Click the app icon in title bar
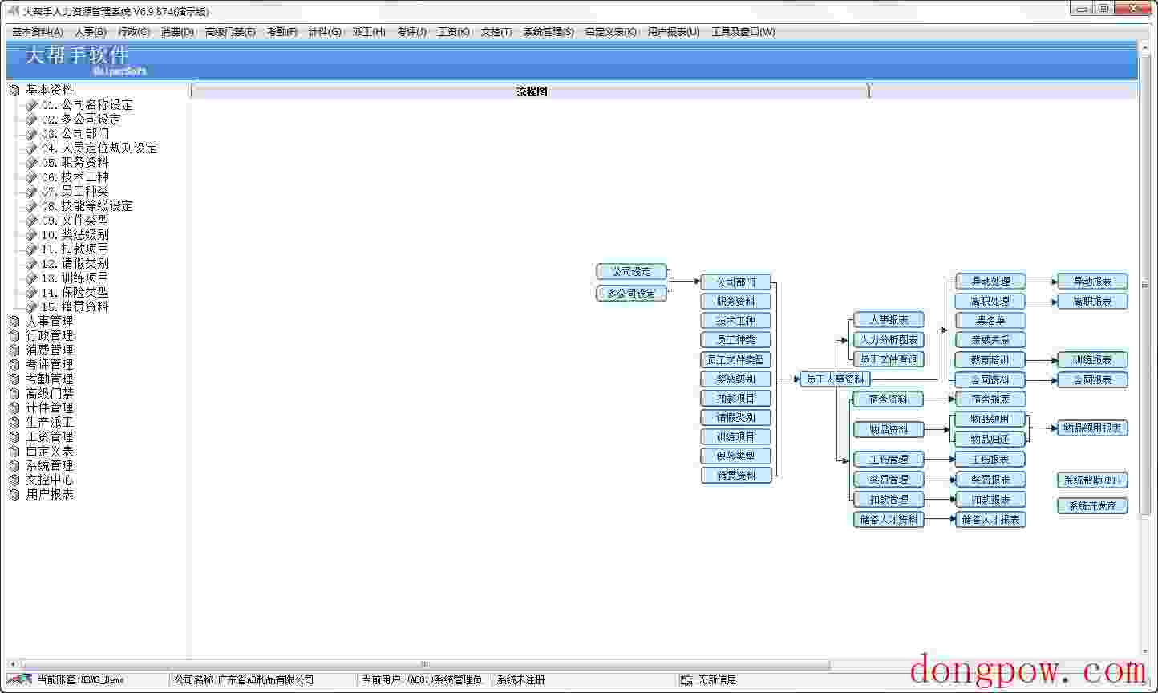This screenshot has width=1158, height=693. (x=14, y=11)
